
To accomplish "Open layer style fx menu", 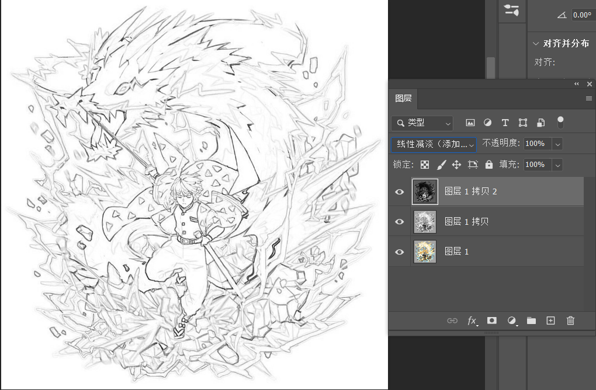I will [472, 321].
